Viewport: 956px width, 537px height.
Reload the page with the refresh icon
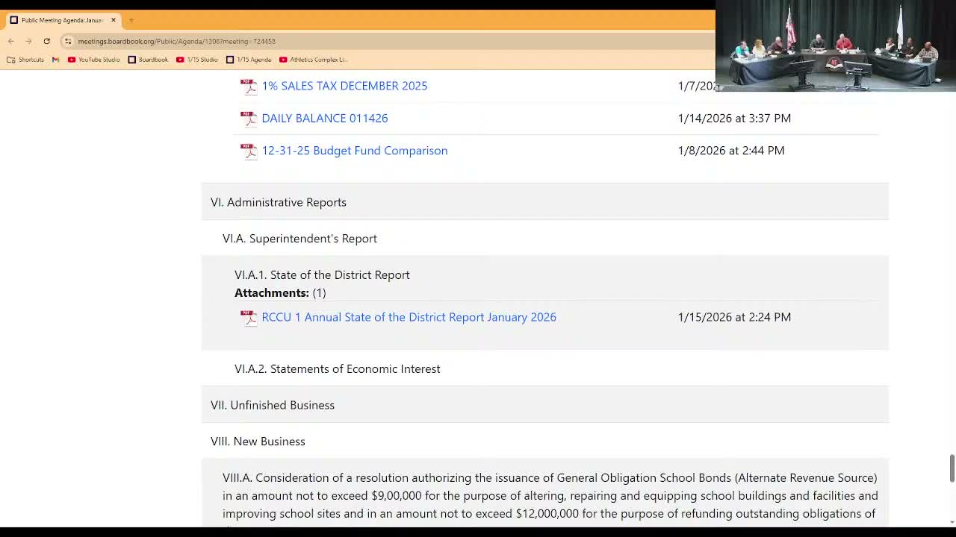coord(46,41)
